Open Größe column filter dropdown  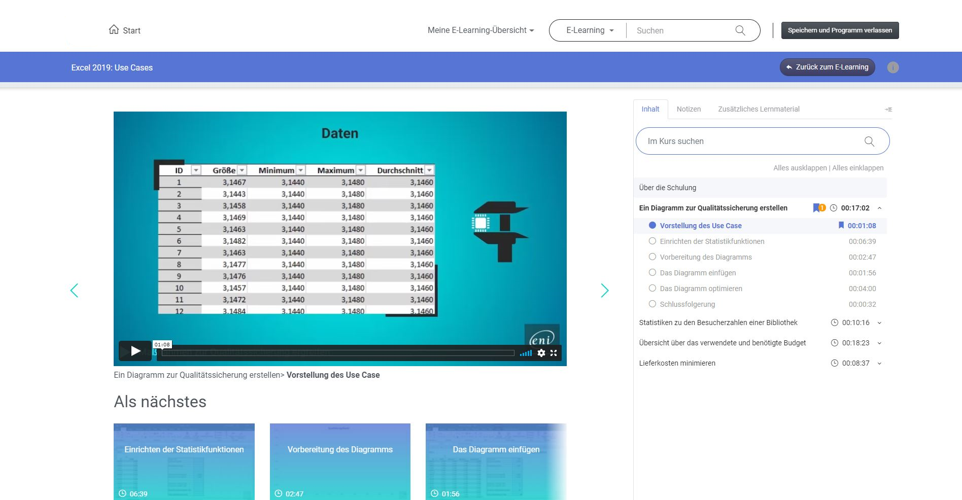[x=242, y=170]
